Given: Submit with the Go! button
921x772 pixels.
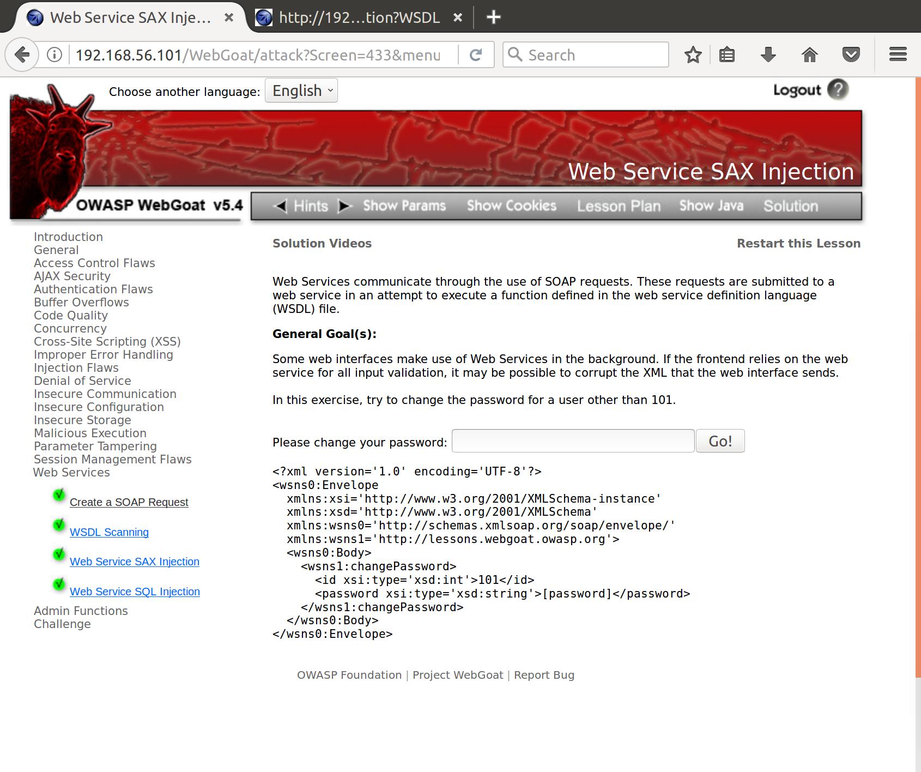Looking at the screenshot, I should coord(720,441).
